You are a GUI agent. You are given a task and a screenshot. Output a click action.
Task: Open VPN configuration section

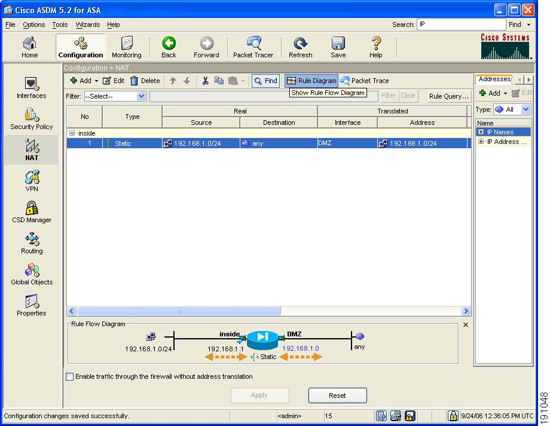coord(32,181)
